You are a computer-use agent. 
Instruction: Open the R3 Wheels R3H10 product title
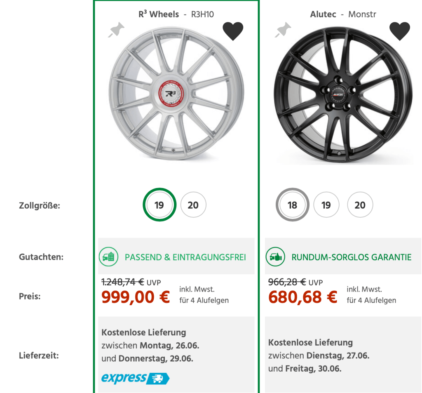click(x=176, y=13)
